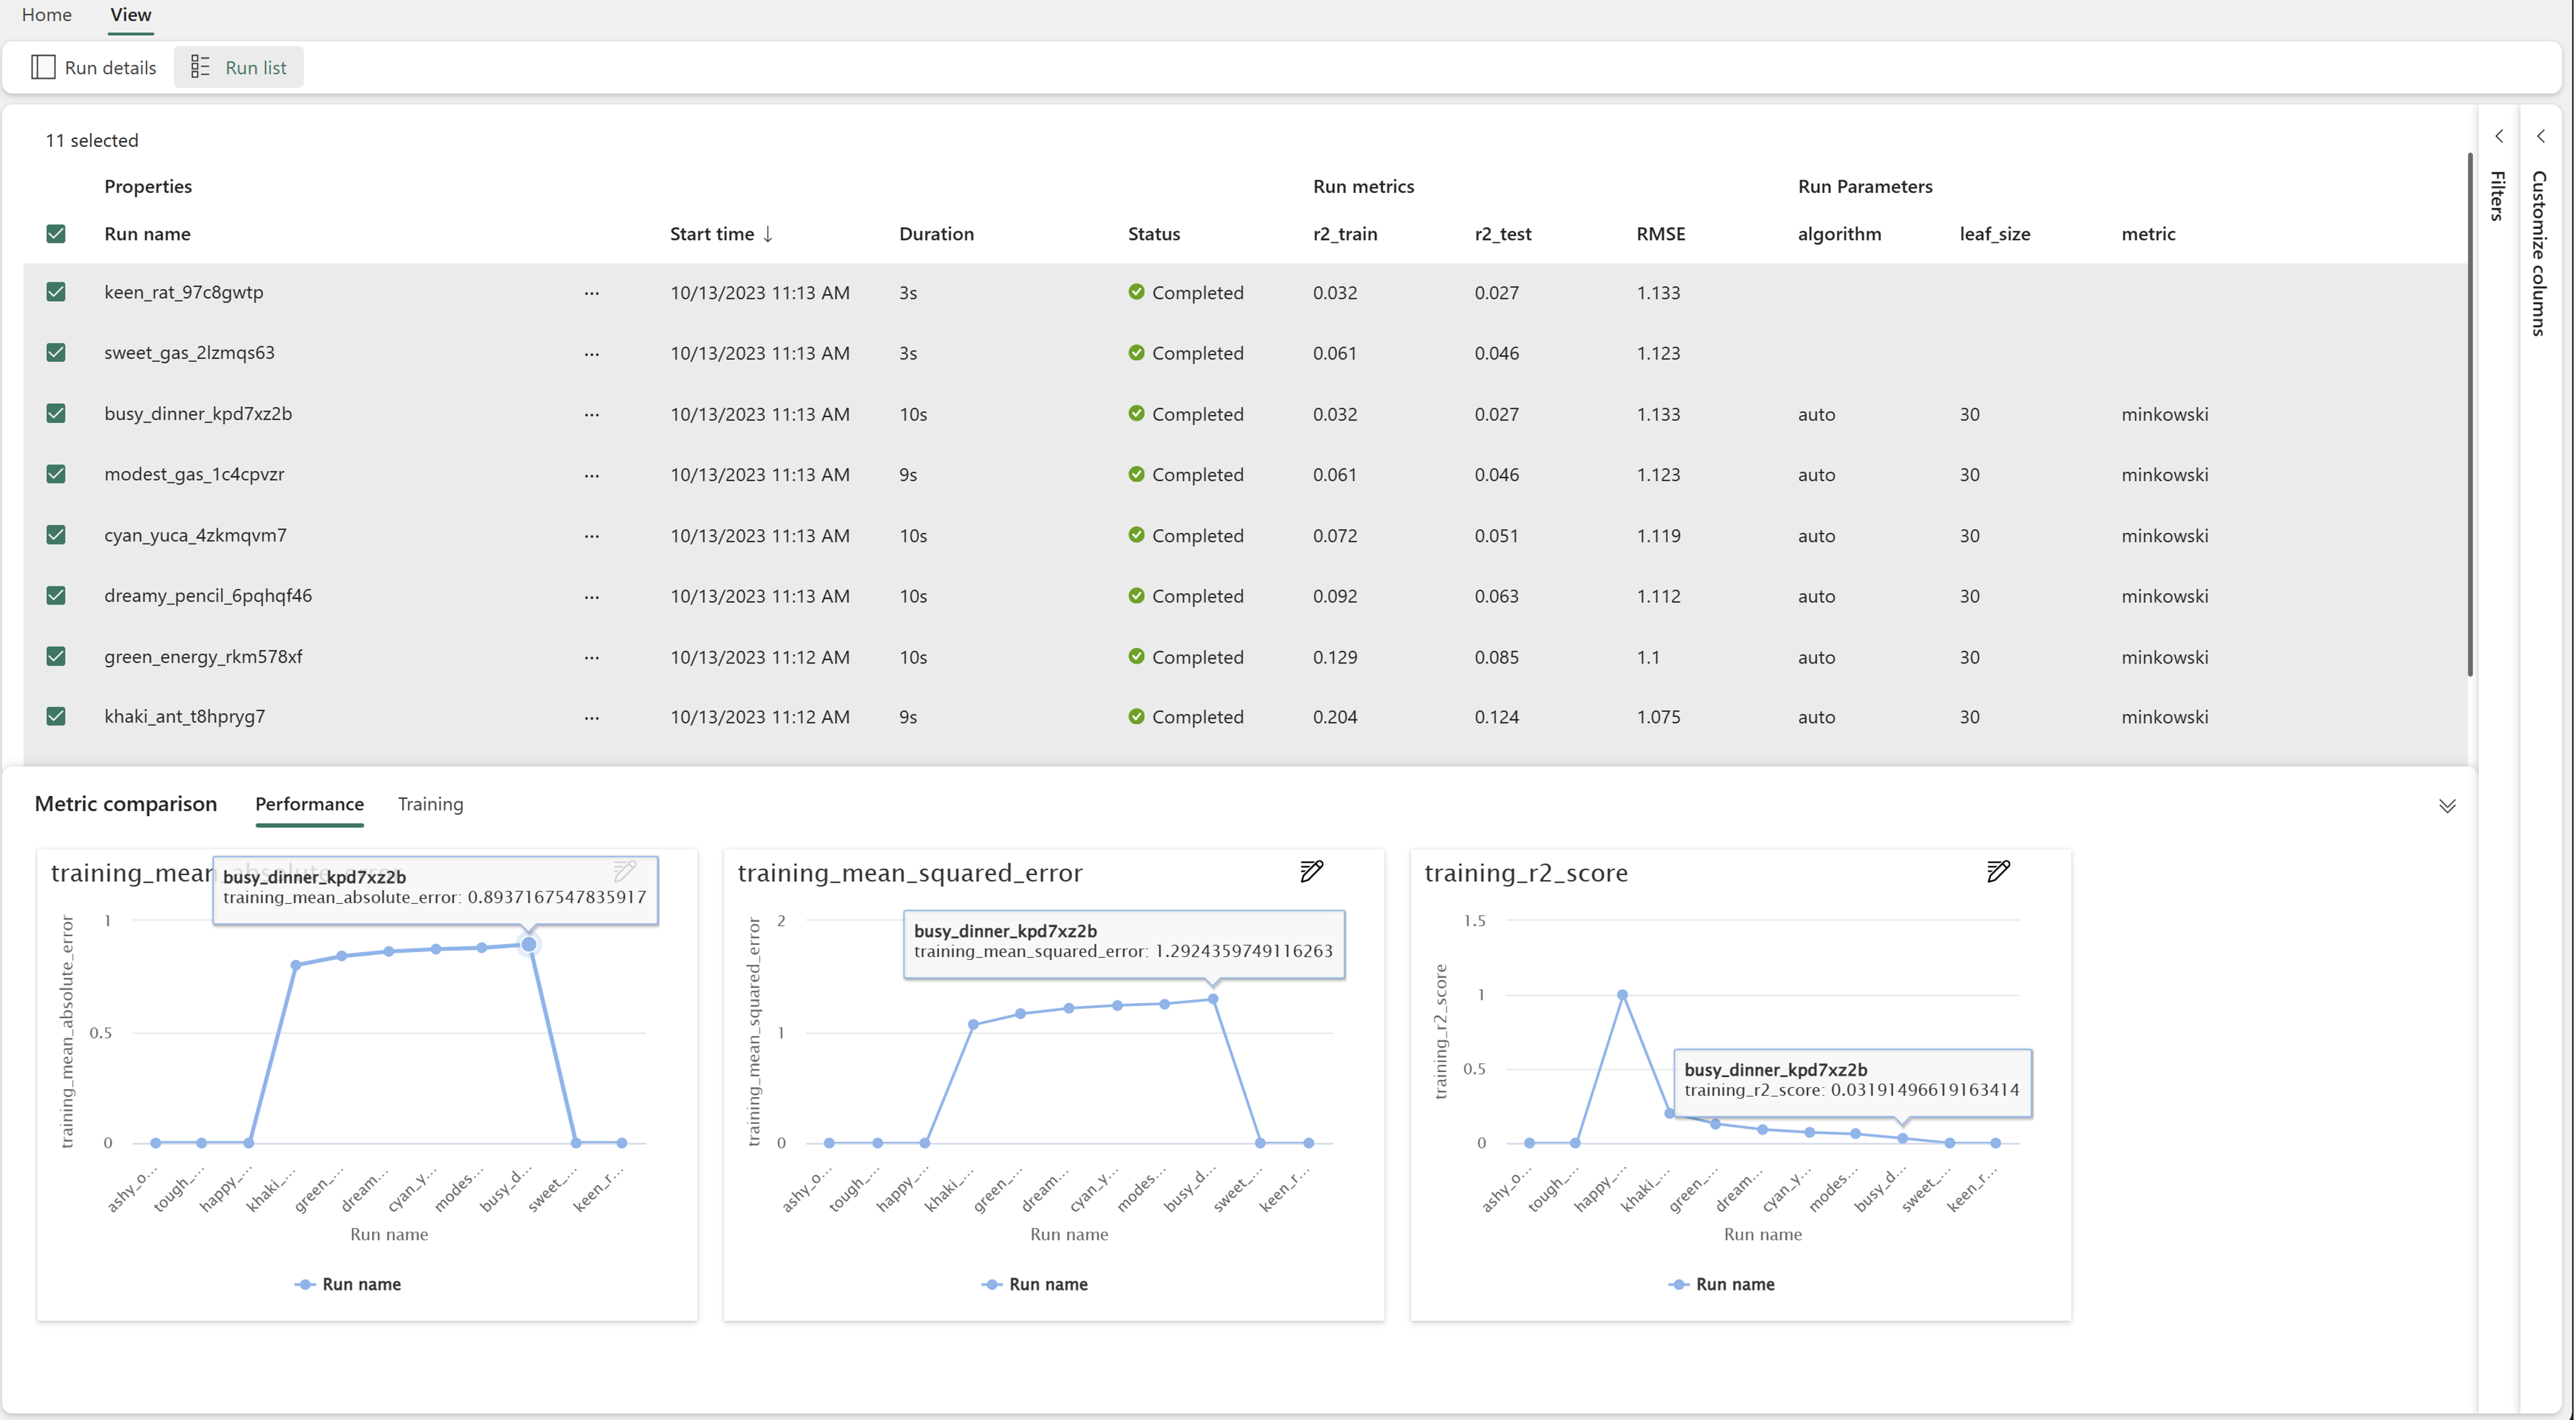Click the Run list icon

[200, 67]
